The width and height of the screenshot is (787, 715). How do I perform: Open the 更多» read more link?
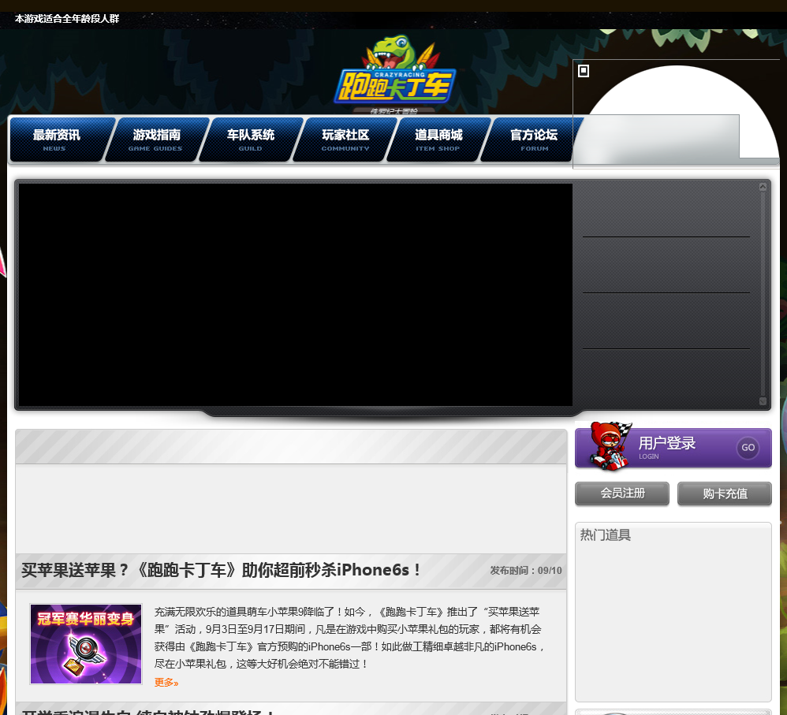pyautogui.click(x=166, y=683)
